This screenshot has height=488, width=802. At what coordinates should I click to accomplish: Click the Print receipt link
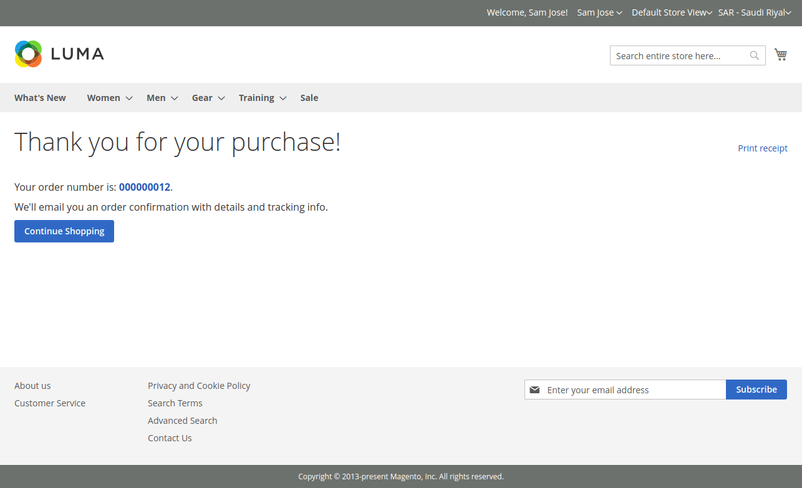click(763, 148)
